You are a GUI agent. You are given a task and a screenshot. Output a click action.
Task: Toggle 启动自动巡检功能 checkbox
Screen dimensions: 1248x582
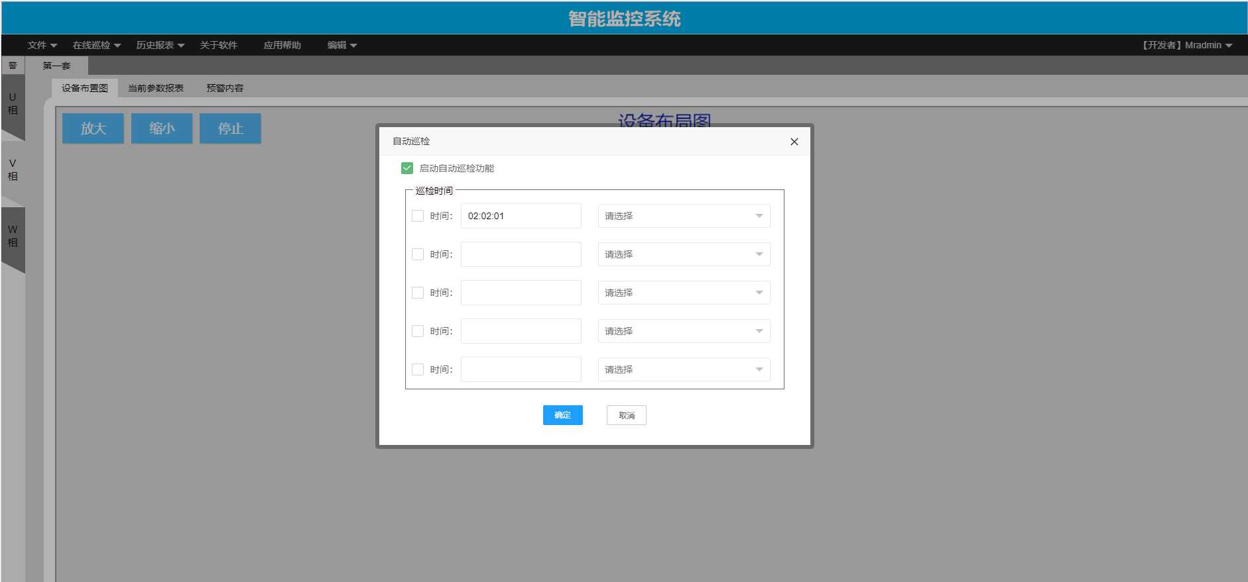tap(407, 168)
